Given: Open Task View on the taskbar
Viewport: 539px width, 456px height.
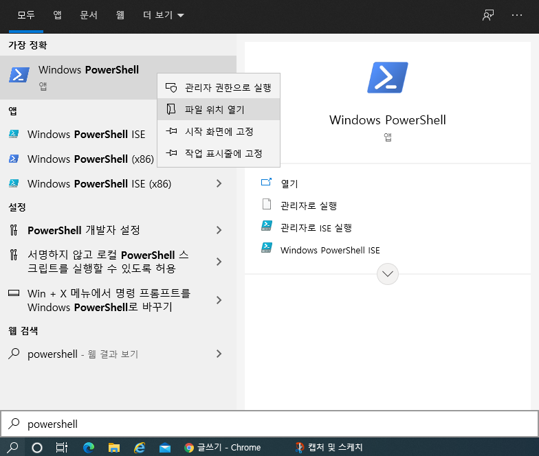Looking at the screenshot, I should tap(62, 448).
